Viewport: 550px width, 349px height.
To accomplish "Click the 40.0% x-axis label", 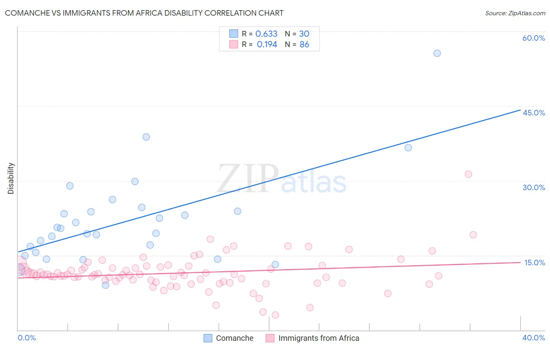I will pos(534,338).
